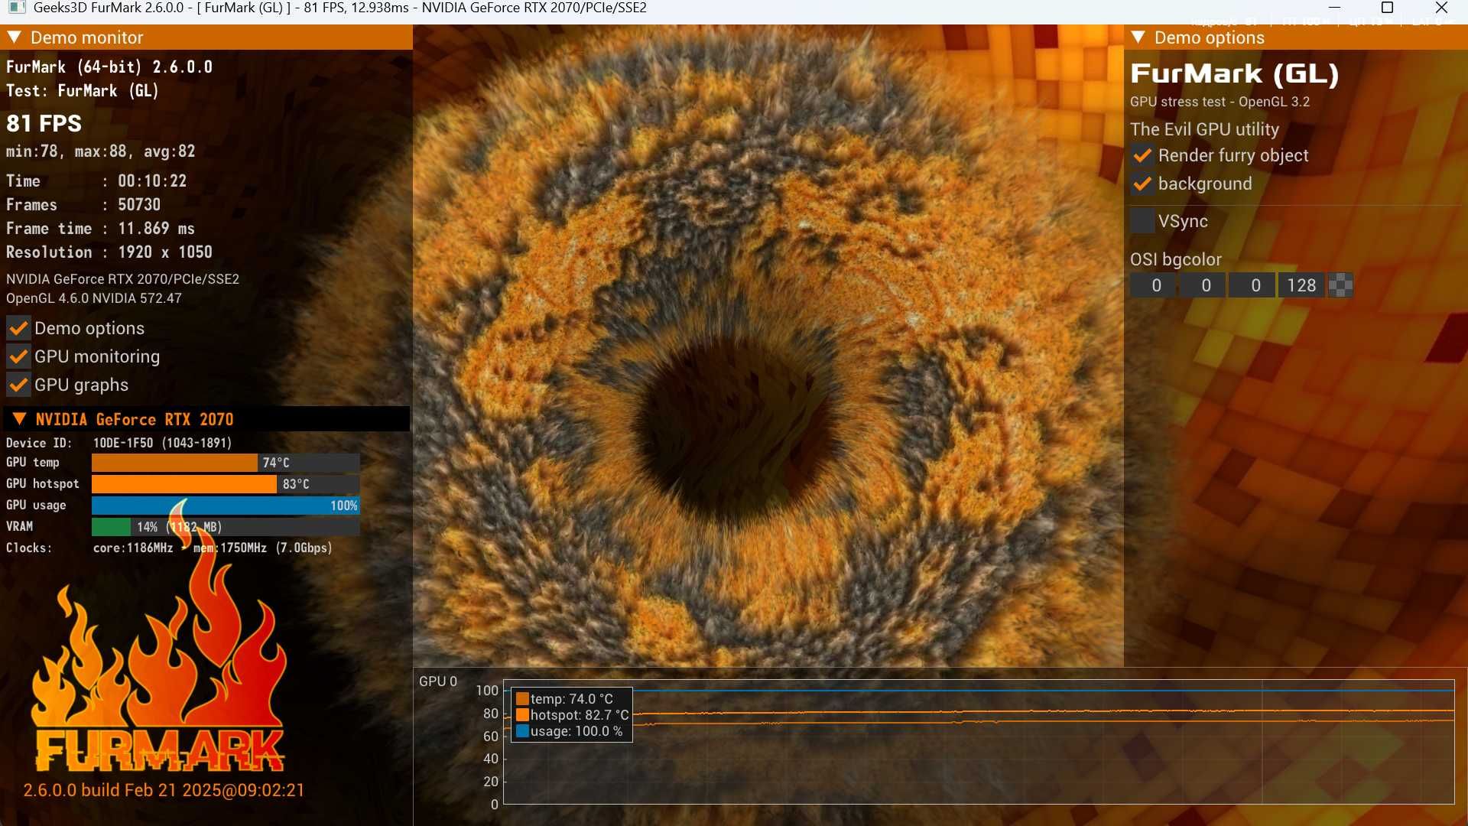Click the GPU temp bar showing 74°C
The width and height of the screenshot is (1468, 826).
(x=226, y=463)
